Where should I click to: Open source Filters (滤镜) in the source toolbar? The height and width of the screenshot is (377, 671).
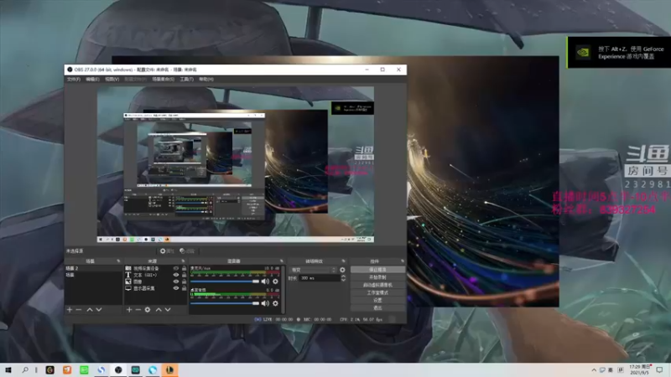pos(186,250)
